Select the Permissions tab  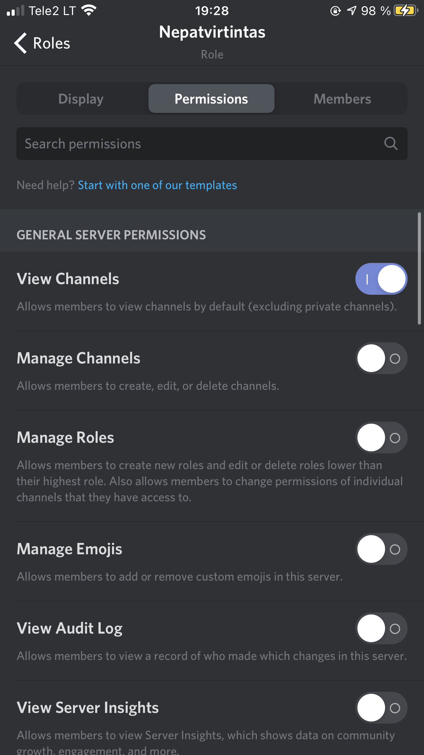(211, 99)
